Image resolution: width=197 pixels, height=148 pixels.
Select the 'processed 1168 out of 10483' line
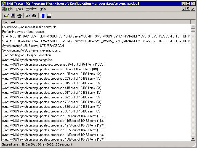(x=96, y=121)
